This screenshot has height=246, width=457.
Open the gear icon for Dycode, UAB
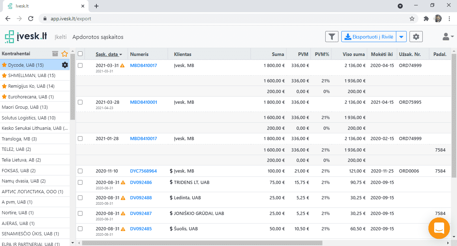coord(65,65)
